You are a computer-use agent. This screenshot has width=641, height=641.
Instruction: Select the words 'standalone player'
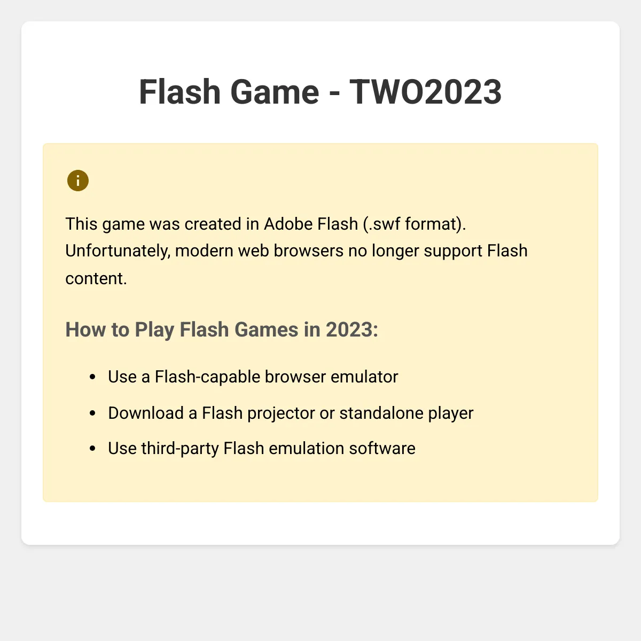coord(407,413)
